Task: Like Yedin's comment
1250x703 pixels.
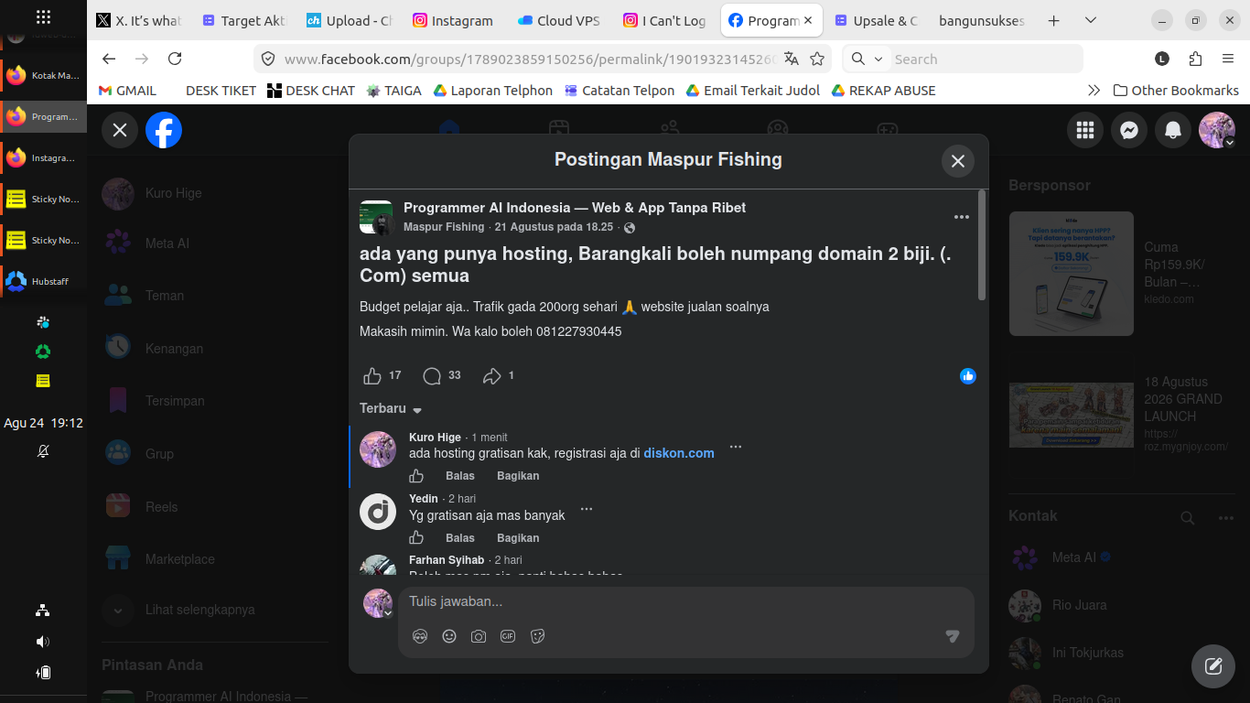Action: coord(416,538)
